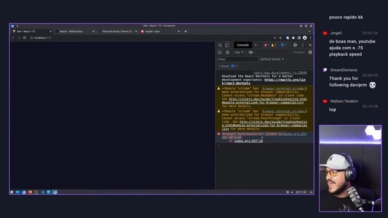Focus the console Filter field
Screen dimensions: 388x218
(237, 59)
